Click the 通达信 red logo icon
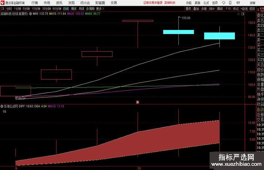264x170 pixels. pyautogui.click(x=3, y=3)
